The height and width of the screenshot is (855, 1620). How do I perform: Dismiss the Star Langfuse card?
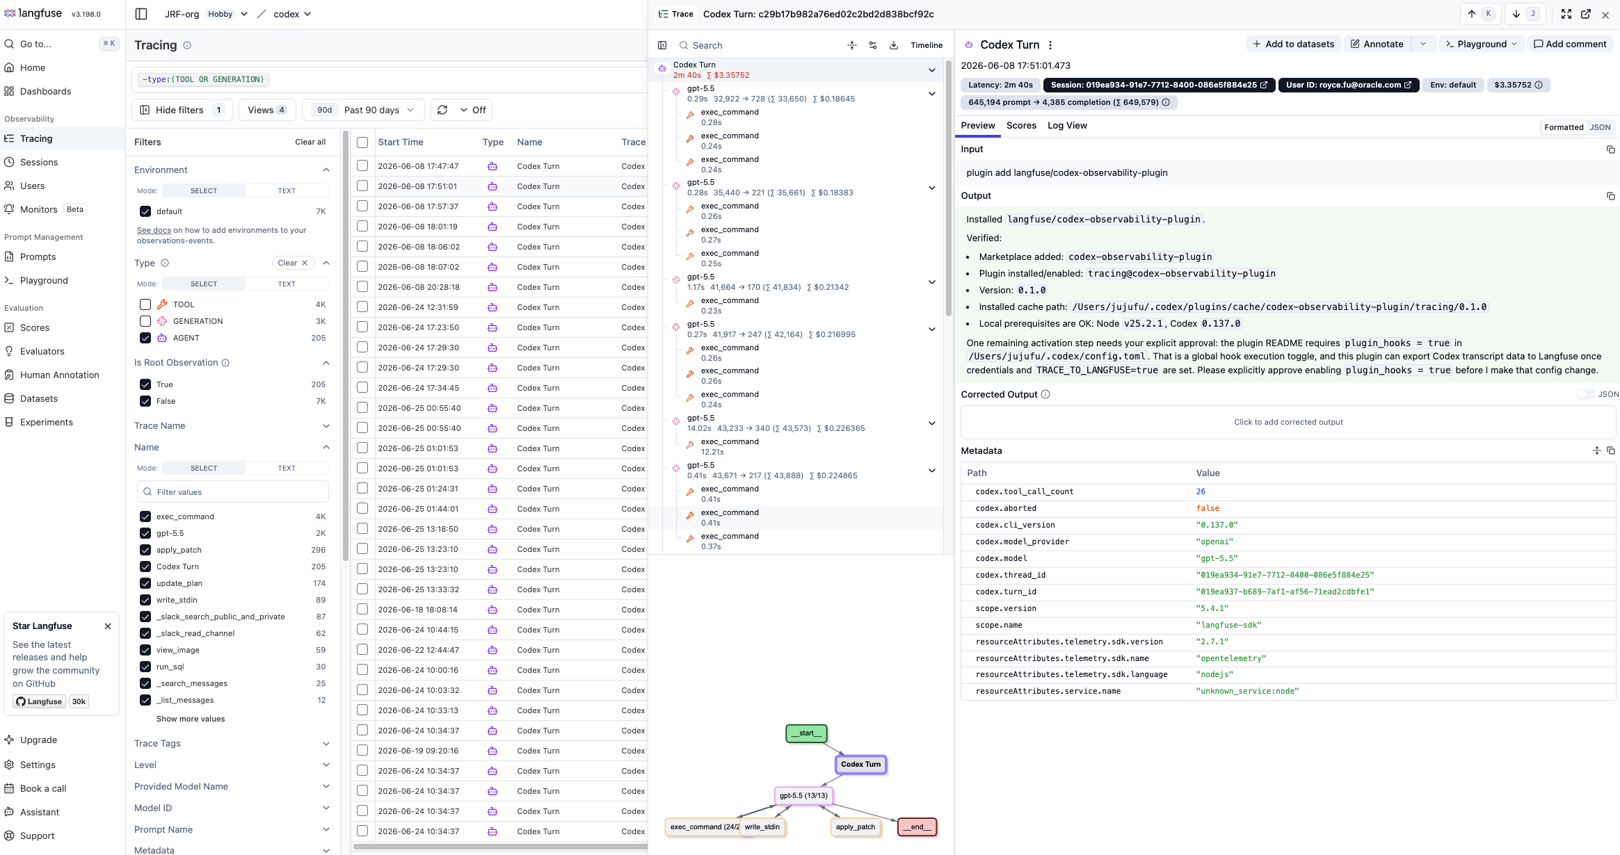pyautogui.click(x=108, y=626)
